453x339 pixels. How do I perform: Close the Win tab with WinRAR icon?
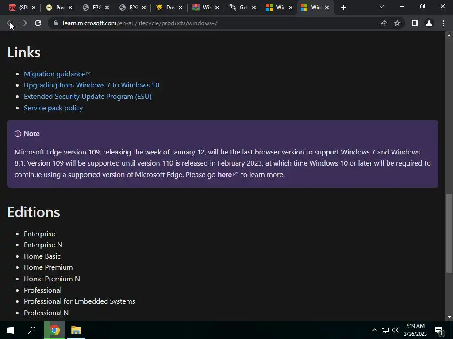[217, 8]
